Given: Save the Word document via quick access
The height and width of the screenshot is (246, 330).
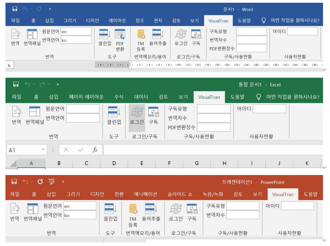Looking at the screenshot, I should [15, 9].
